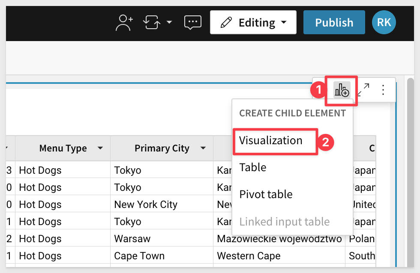Click the add user share icon
The height and width of the screenshot is (273, 420).
click(x=124, y=22)
